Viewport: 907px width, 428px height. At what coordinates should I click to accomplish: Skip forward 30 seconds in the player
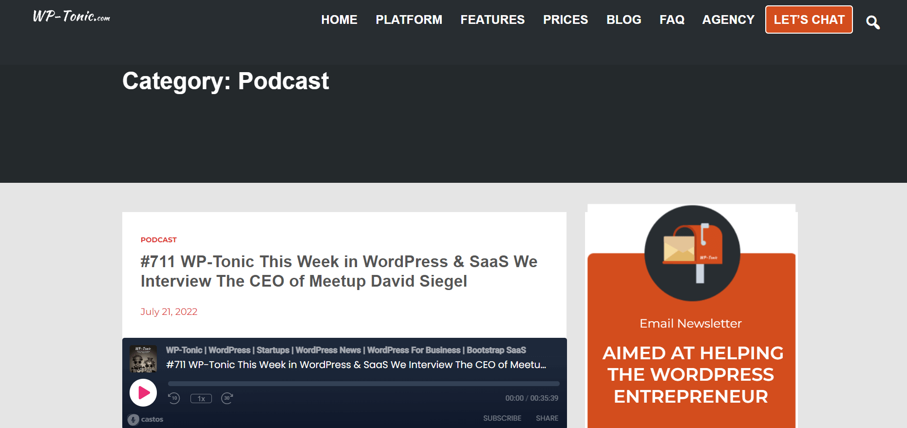(227, 398)
